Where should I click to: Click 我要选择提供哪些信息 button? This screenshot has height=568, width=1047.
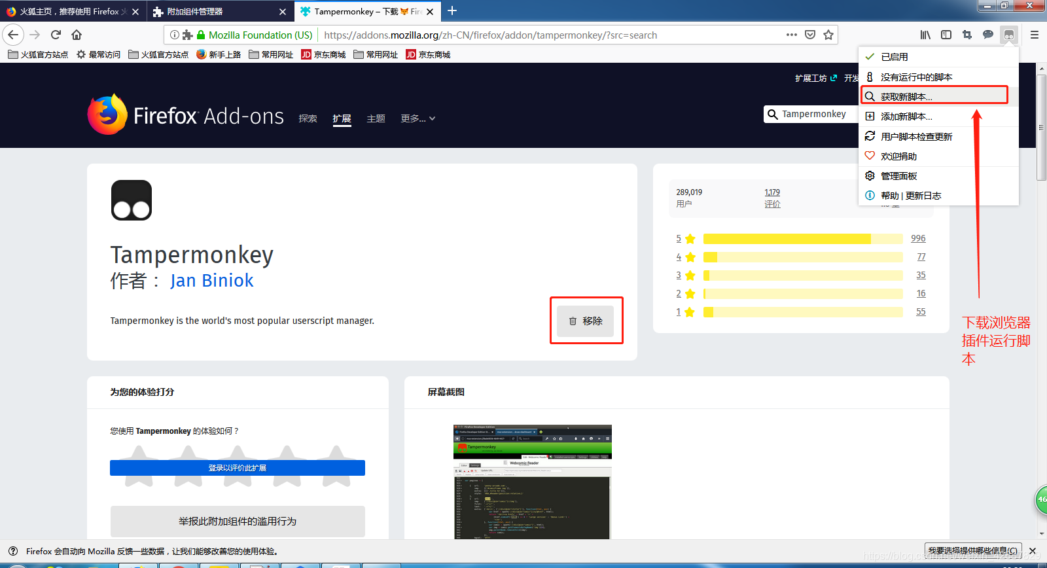tap(973, 550)
